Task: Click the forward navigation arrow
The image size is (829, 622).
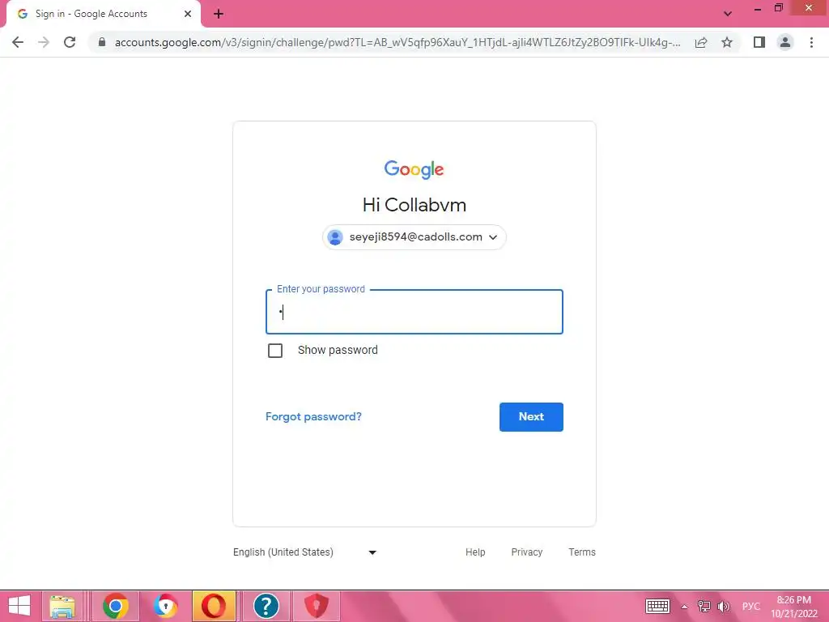Action: pyautogui.click(x=44, y=42)
